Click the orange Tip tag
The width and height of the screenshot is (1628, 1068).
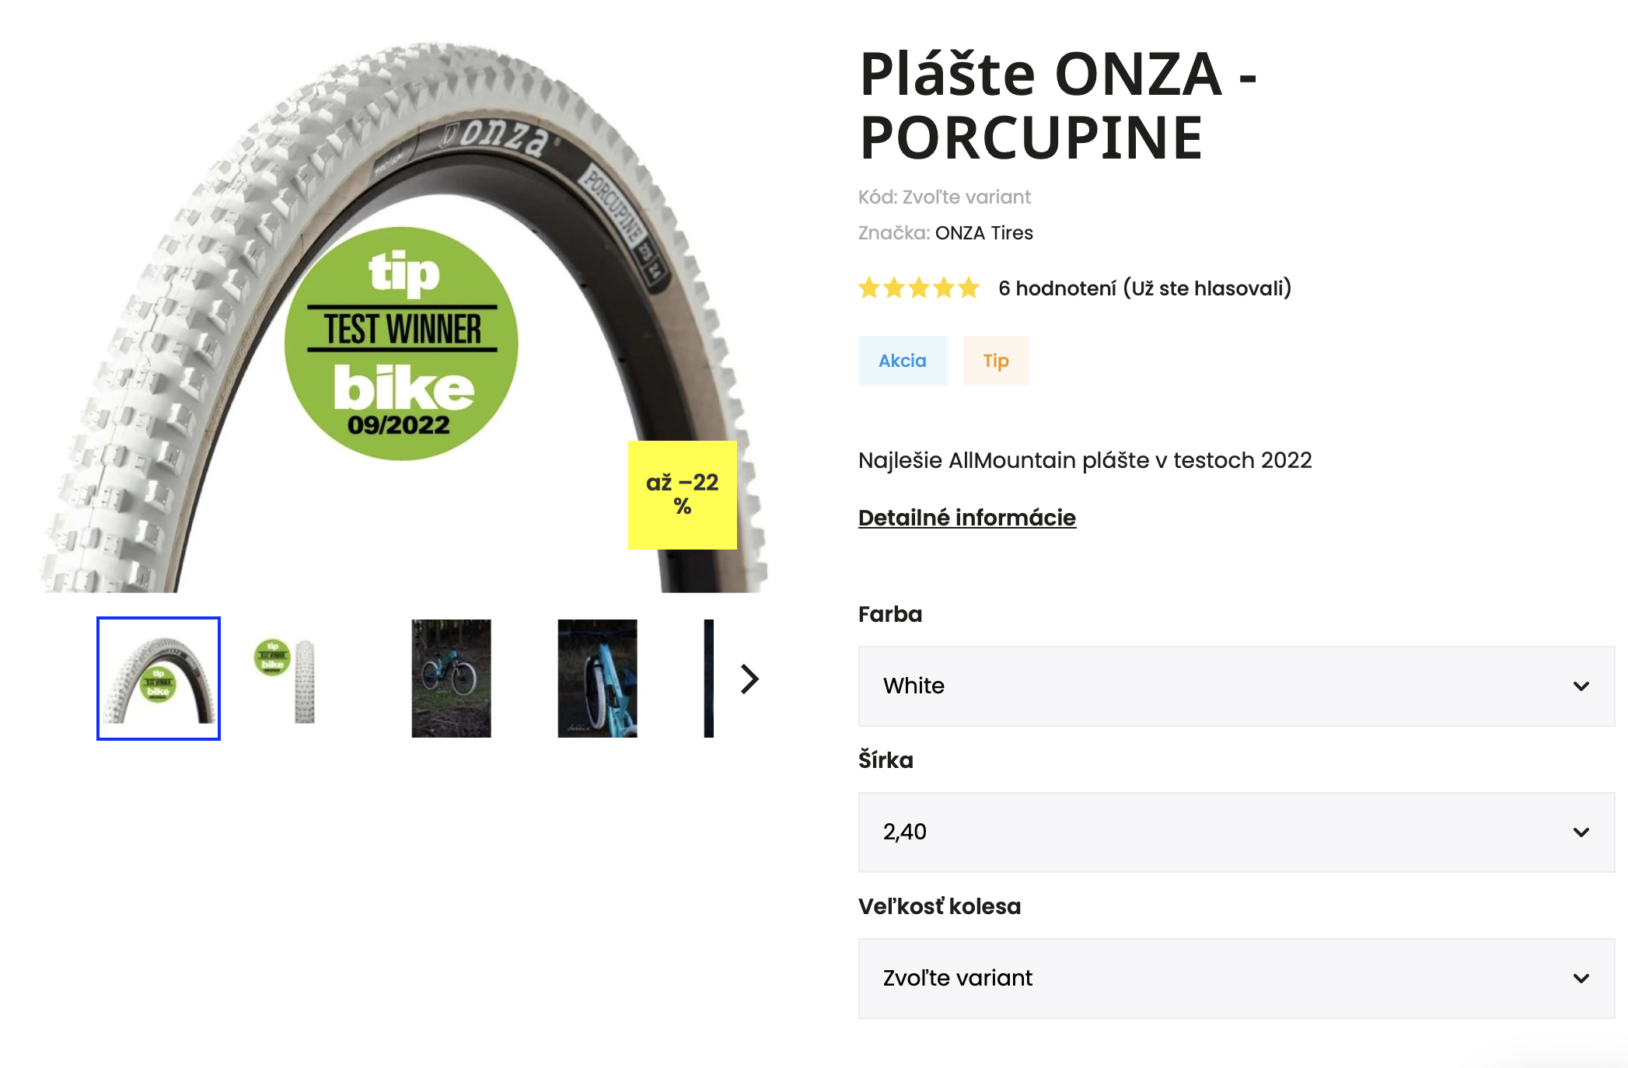pyautogui.click(x=996, y=361)
